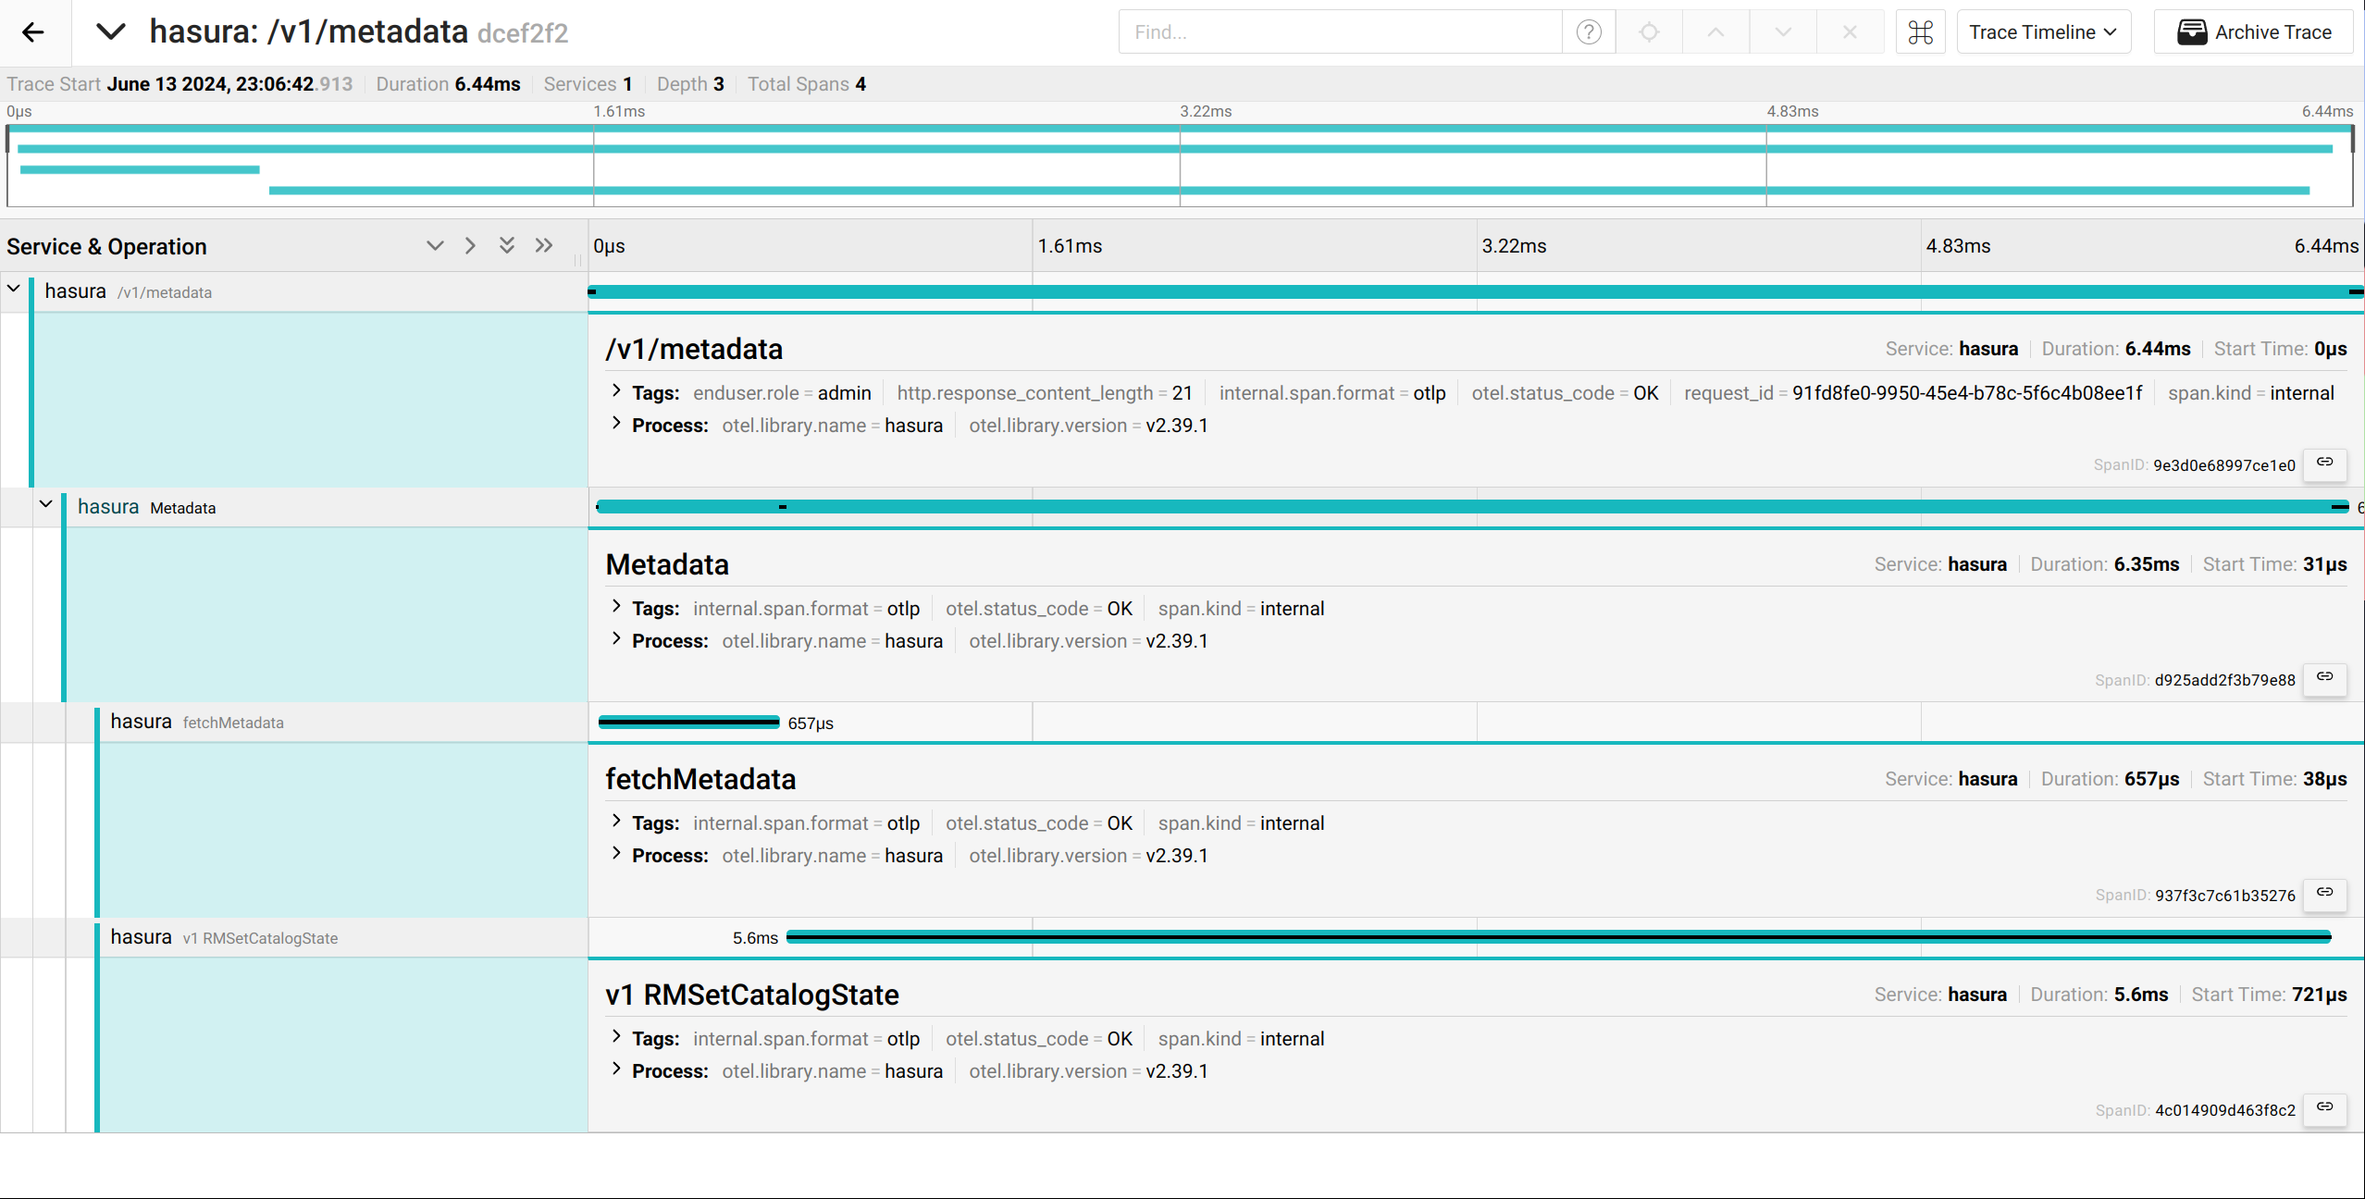Copy deep link for span 937f3c7c61b35276
This screenshot has height=1199, width=2365.
(2325, 894)
